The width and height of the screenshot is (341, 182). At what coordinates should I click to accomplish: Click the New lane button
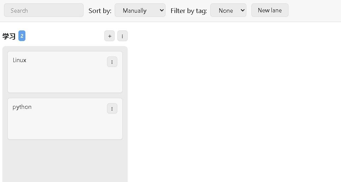click(x=270, y=10)
